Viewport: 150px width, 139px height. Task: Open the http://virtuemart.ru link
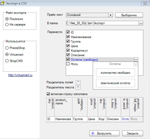[x=20, y=75]
